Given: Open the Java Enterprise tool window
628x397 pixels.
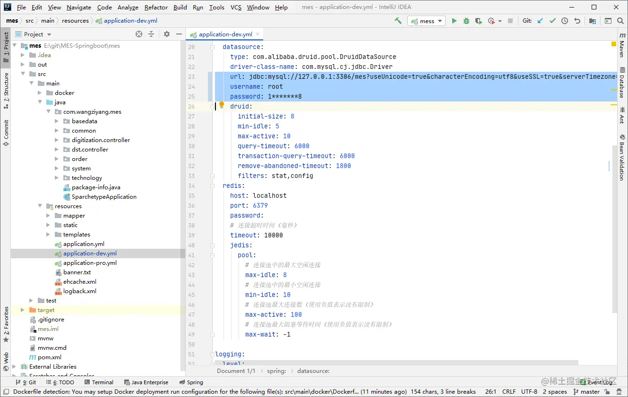Looking at the screenshot, I should tap(146, 382).
